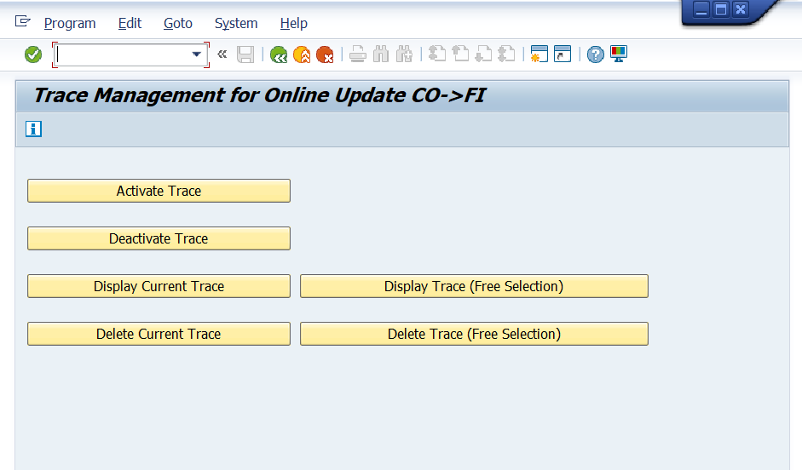
Task: Click the Deactivate Trace button
Action: [x=159, y=238]
